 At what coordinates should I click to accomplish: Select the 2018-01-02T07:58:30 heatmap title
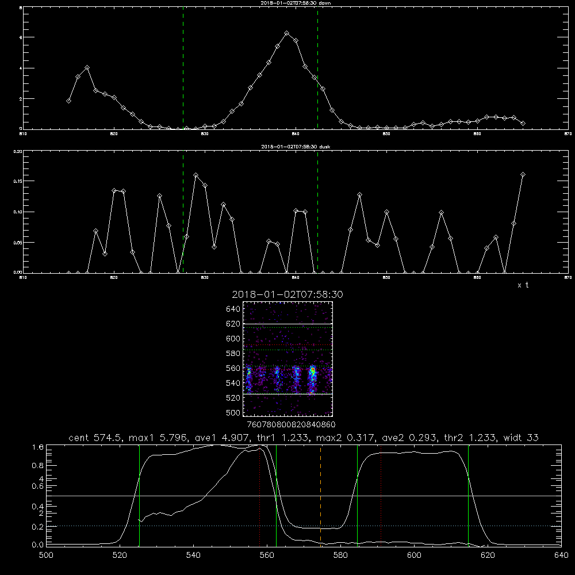287,295
